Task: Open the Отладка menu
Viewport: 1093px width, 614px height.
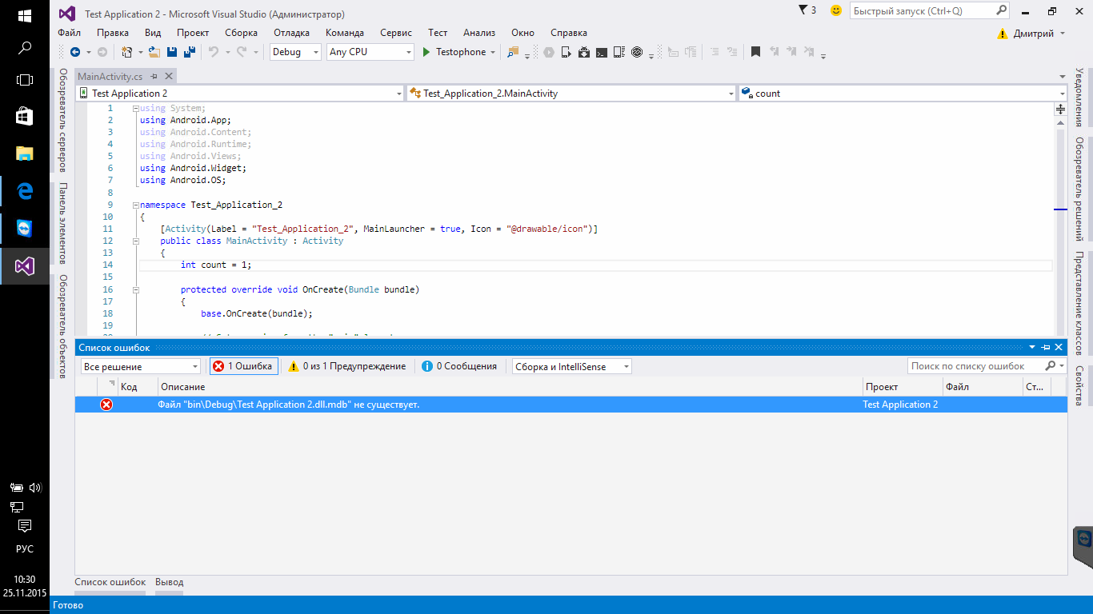Action: [x=291, y=33]
